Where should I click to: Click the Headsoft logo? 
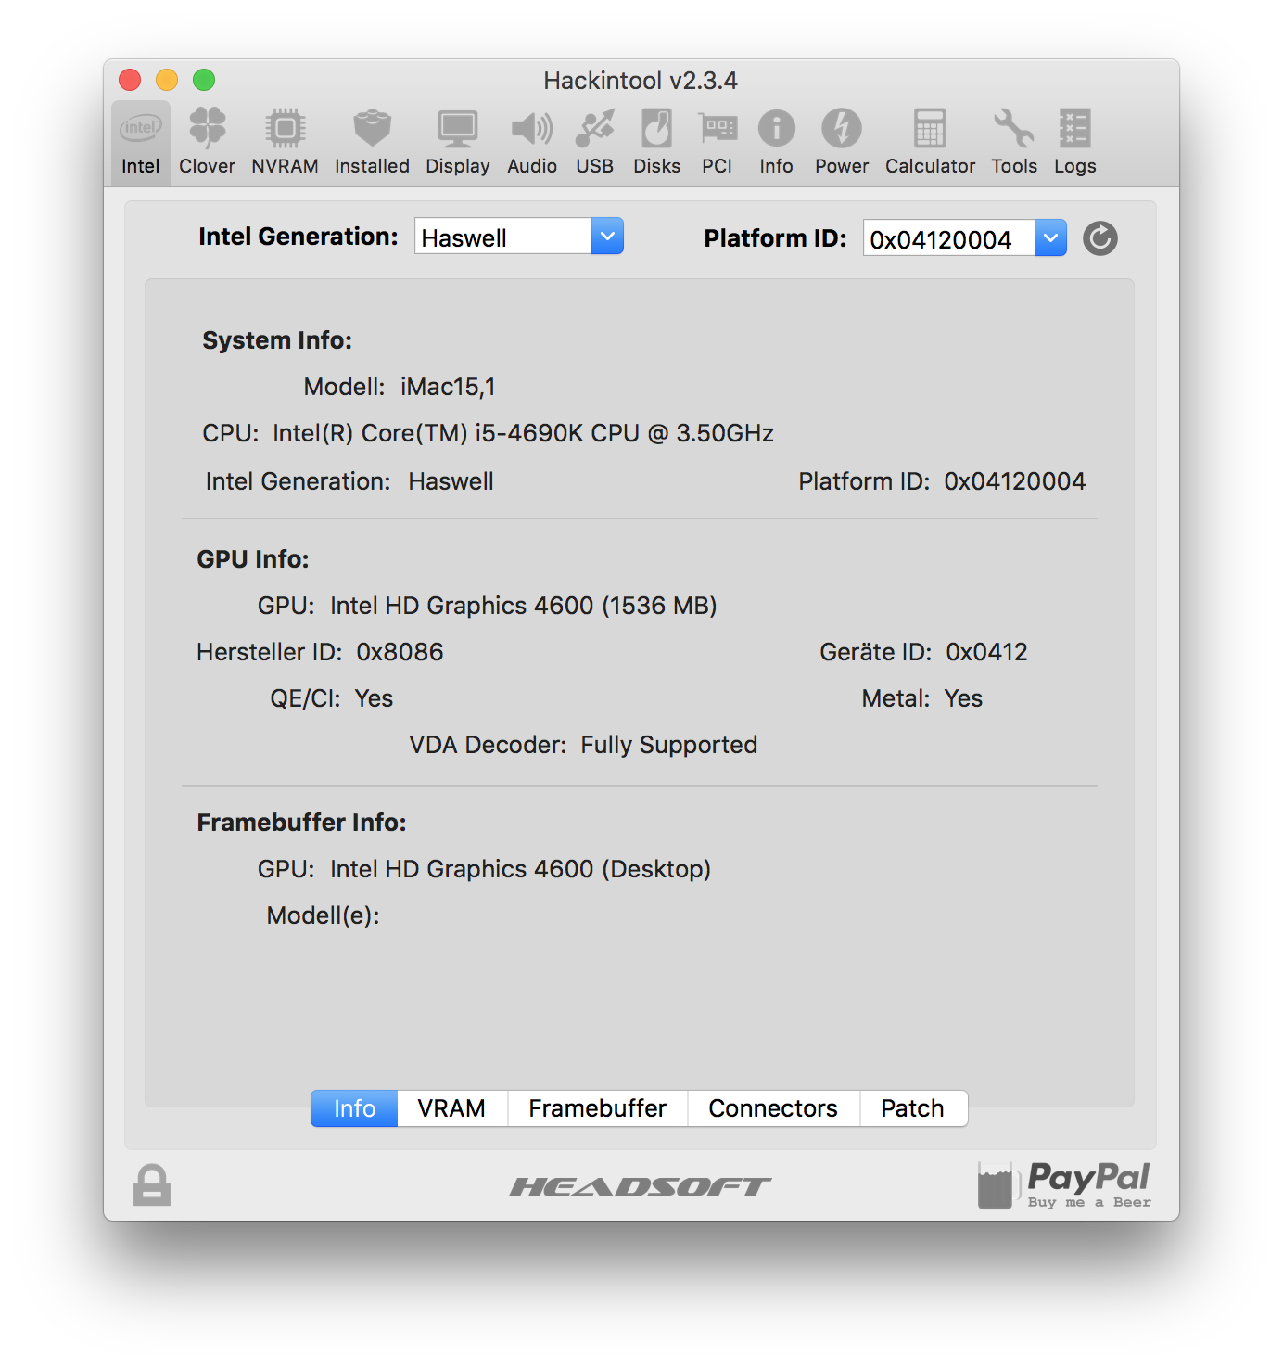pos(641,1186)
